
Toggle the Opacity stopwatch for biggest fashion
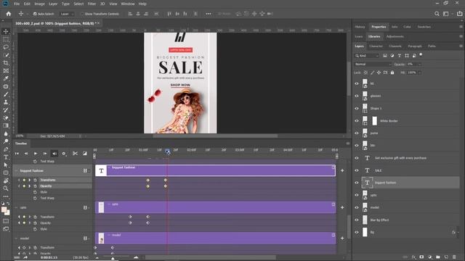tap(35, 186)
